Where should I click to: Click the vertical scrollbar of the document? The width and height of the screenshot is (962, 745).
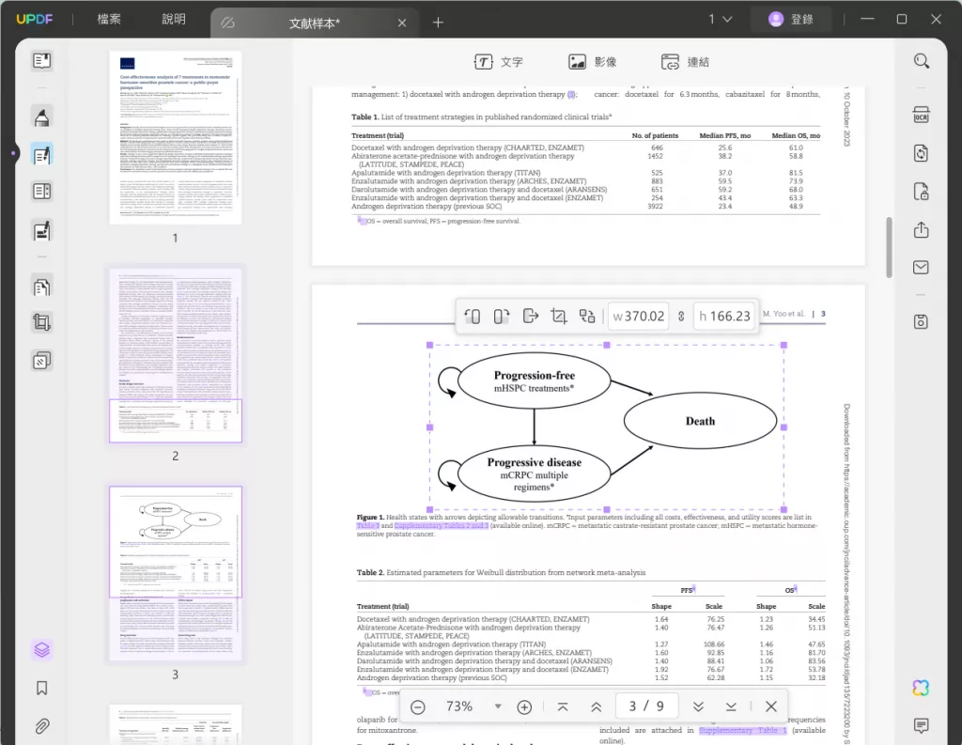(889, 248)
